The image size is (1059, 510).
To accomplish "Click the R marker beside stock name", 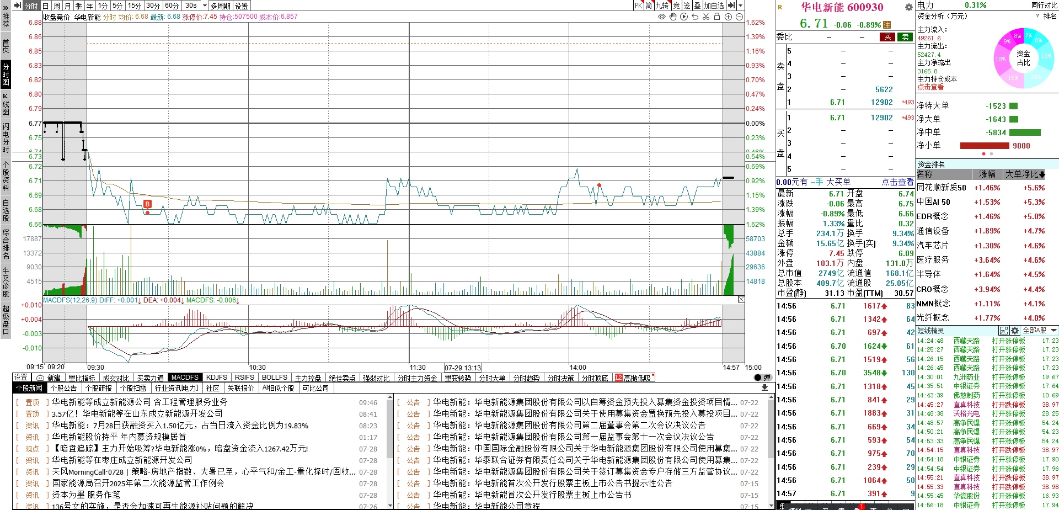I will click(780, 7).
